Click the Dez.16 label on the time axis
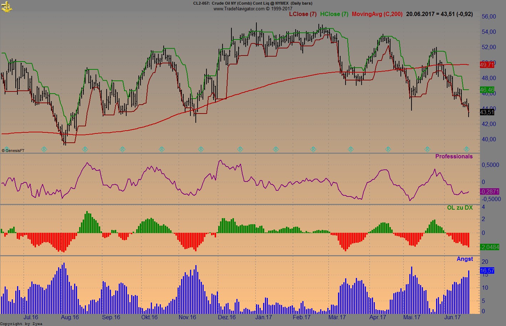 tap(227, 317)
